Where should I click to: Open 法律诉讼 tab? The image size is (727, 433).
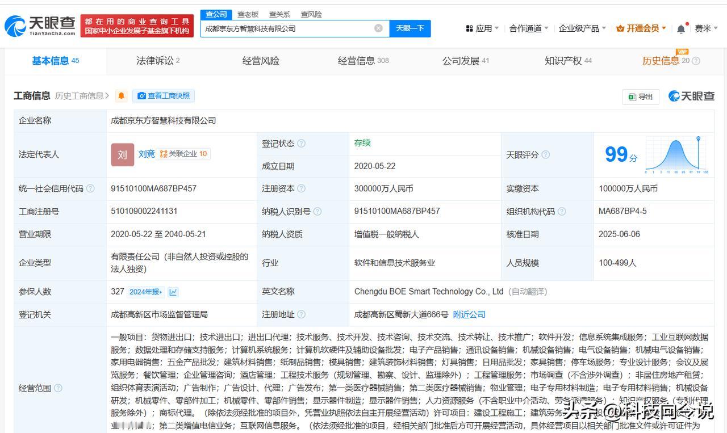pos(158,61)
